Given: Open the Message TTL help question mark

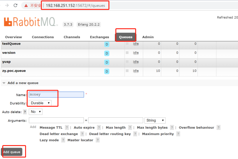Looking at the screenshot, I should coord(67,128).
